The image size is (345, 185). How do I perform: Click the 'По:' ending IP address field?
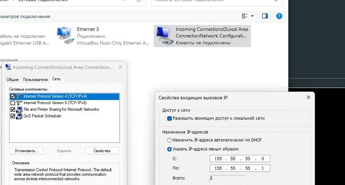(x=240, y=168)
